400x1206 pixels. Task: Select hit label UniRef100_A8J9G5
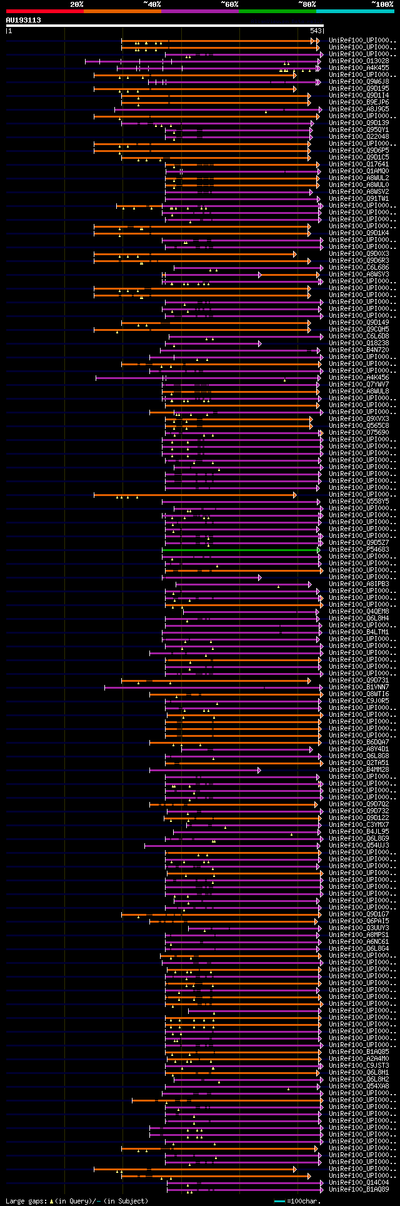coord(359,109)
